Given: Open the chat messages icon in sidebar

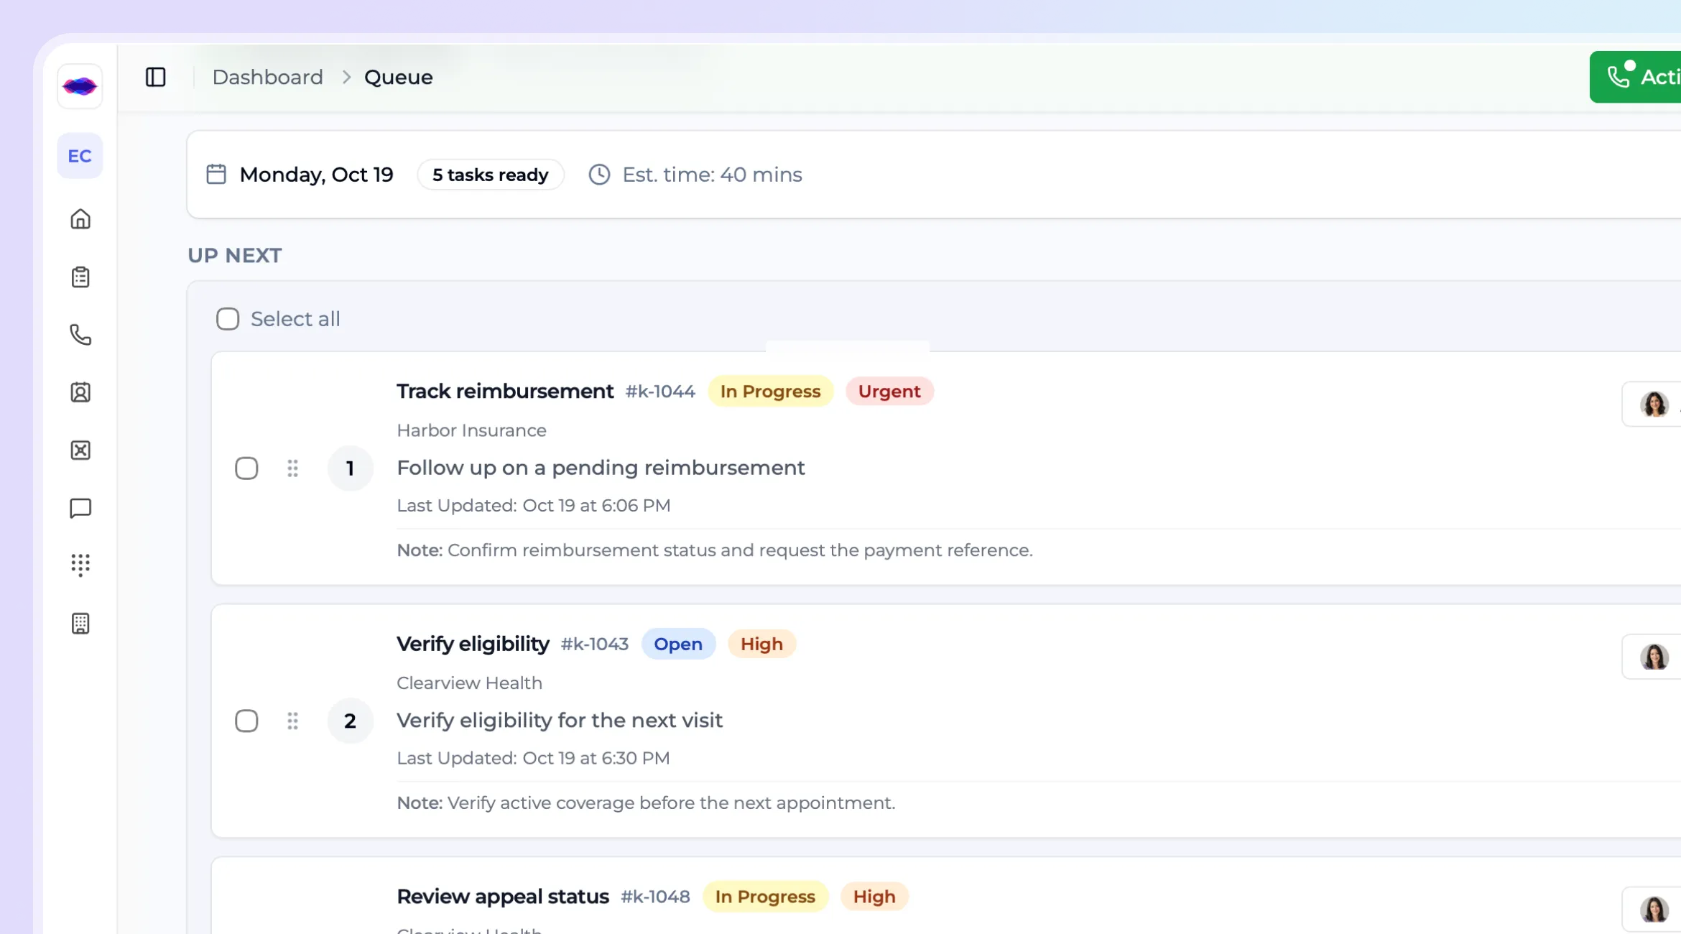Looking at the screenshot, I should [x=80, y=508].
